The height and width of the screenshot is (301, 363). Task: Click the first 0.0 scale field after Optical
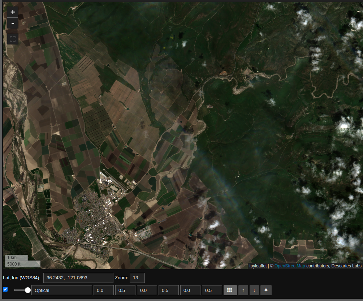pos(103,290)
